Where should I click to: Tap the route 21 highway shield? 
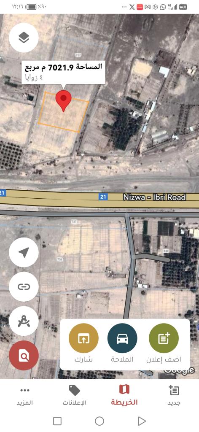pyautogui.click(x=103, y=197)
